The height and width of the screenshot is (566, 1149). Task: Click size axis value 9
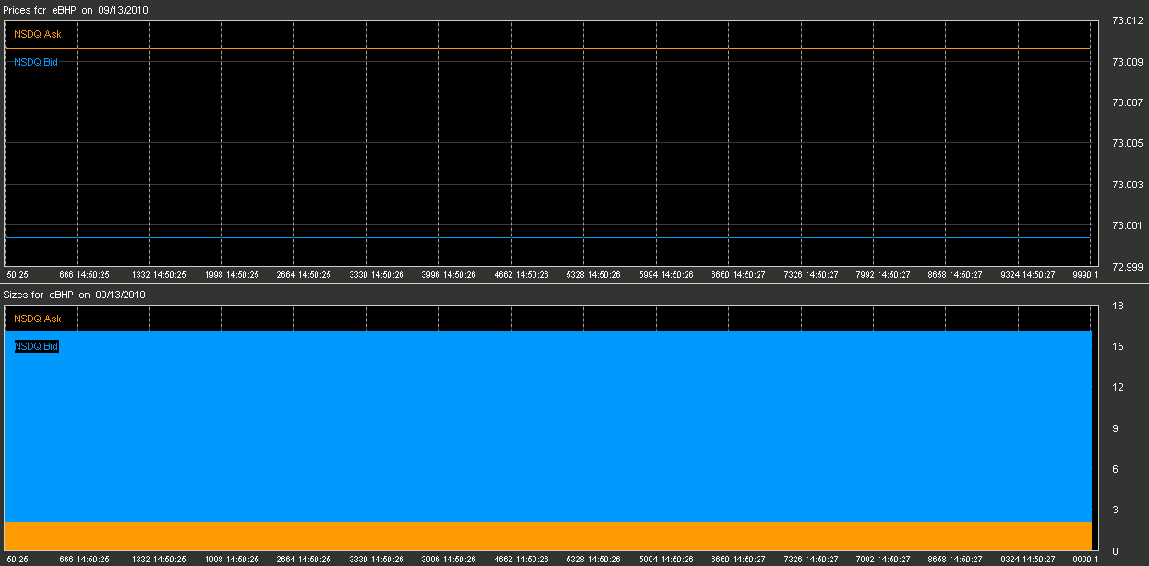(1115, 428)
